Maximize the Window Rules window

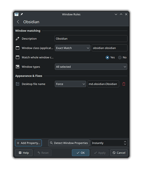point(121,14)
